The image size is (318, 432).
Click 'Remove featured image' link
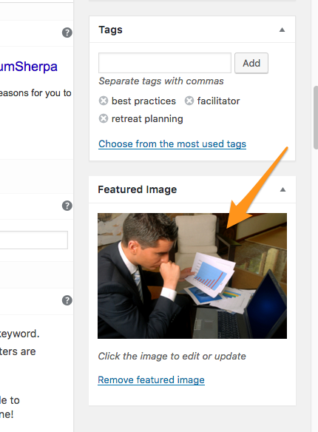pyautogui.click(x=151, y=380)
